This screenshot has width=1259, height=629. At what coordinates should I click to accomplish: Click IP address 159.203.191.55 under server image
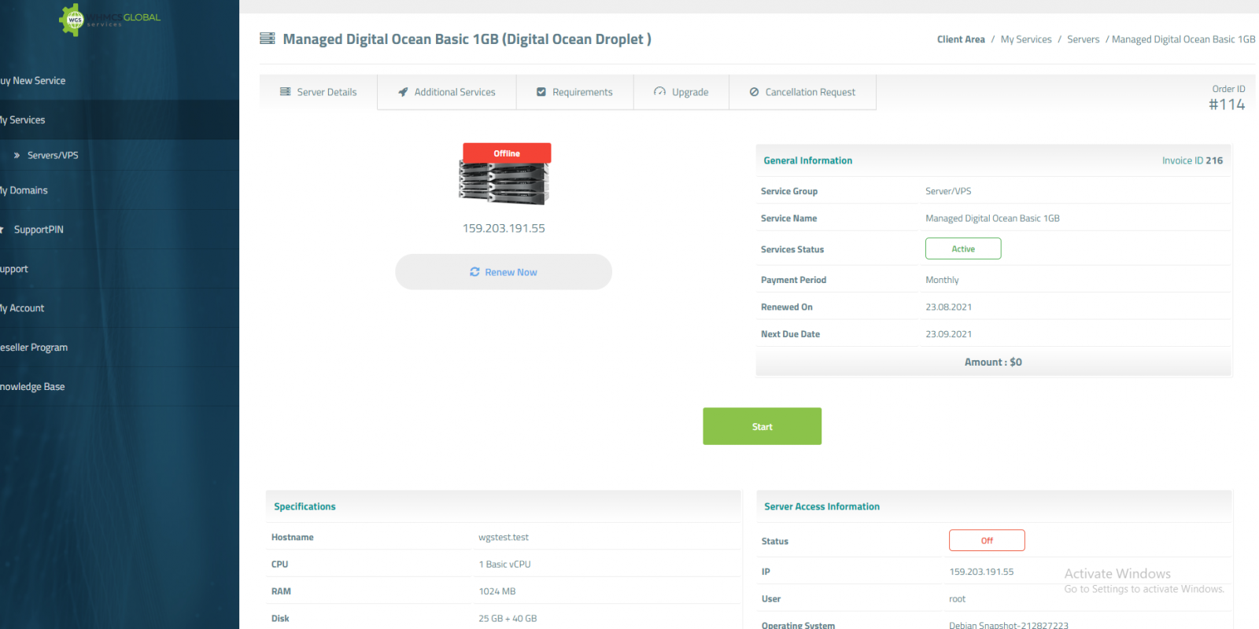(x=504, y=228)
